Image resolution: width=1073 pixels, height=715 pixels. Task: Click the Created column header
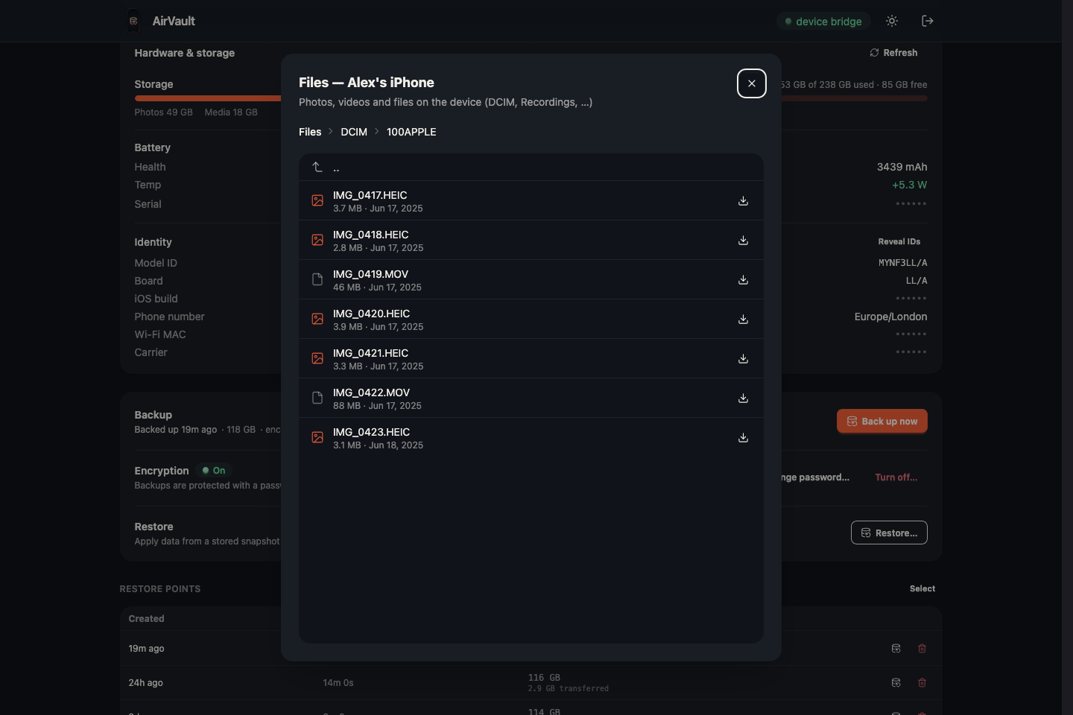click(146, 619)
